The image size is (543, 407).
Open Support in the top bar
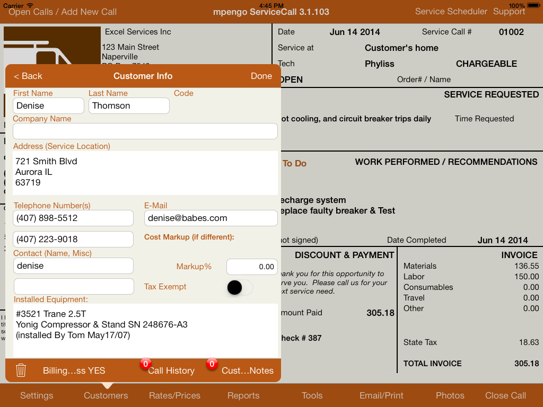(x=509, y=11)
